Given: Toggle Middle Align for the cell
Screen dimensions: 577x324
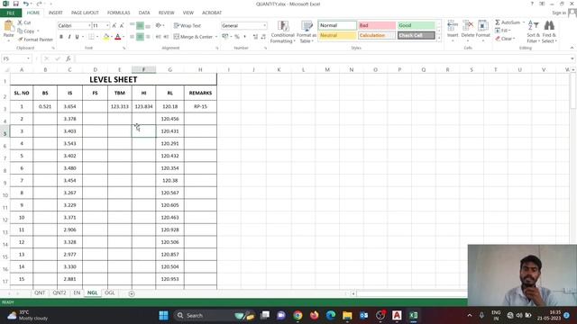Looking at the screenshot, I should click(140, 26).
